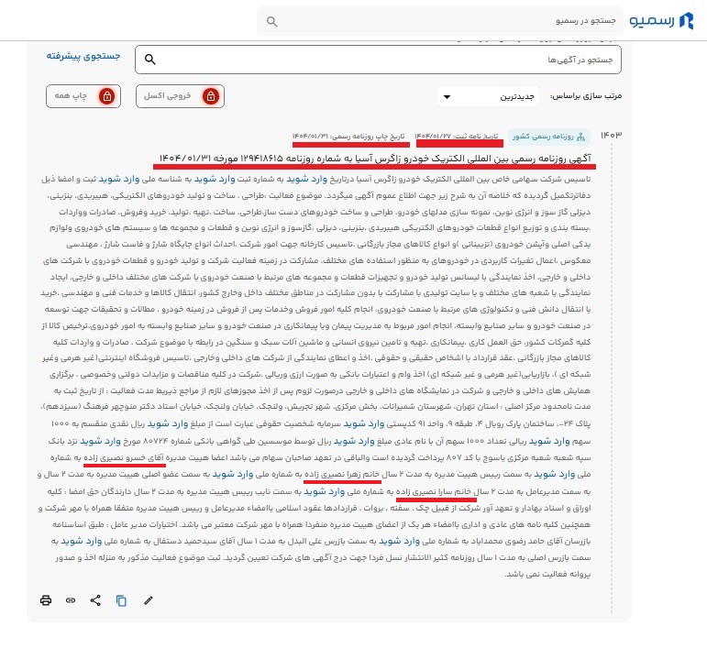The height and width of the screenshot is (648, 707).
Task: Click the 'خروجی اکسل' export button
Action: click(x=180, y=96)
